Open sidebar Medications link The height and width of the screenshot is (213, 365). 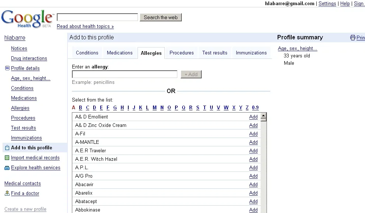pyautogui.click(x=24, y=98)
